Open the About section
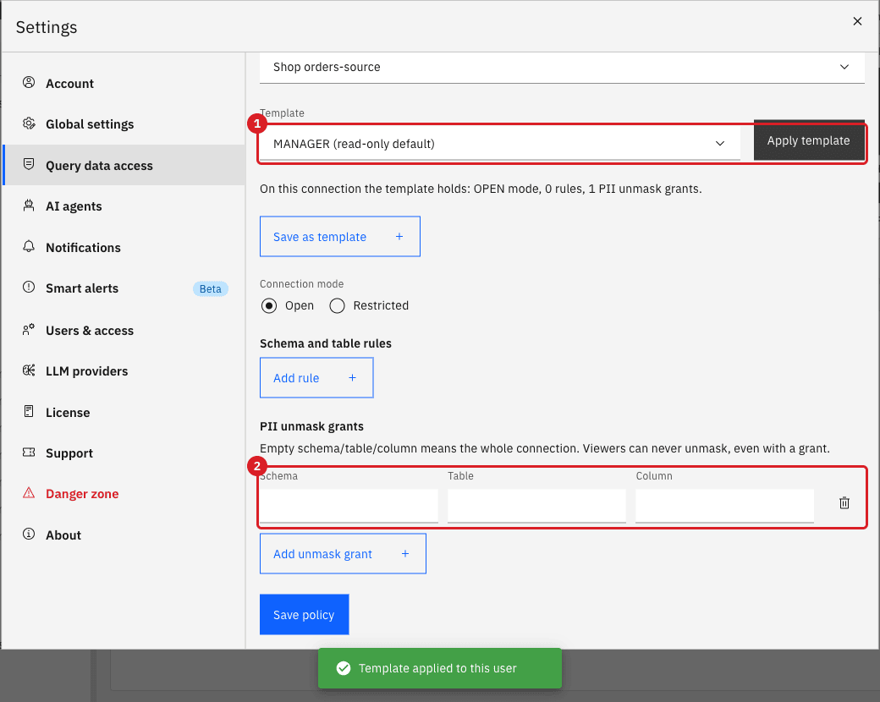Screen dimensions: 880x702 click(x=124, y=535)
